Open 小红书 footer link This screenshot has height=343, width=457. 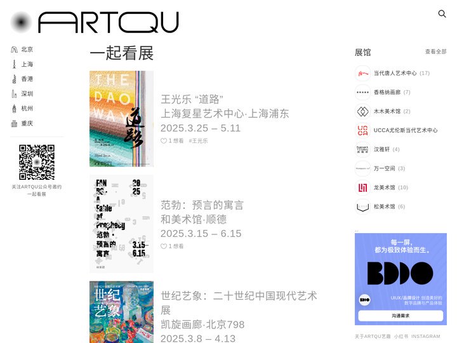(401, 336)
